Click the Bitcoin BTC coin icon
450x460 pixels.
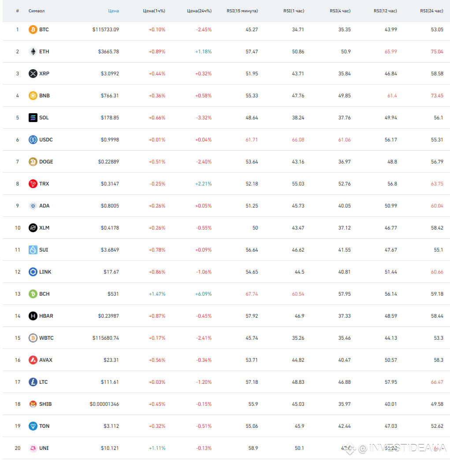[x=33, y=30]
